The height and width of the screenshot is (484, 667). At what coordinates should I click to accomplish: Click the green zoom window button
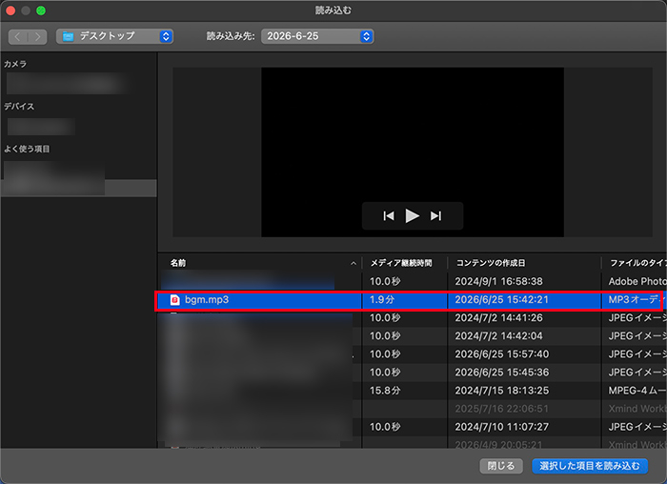(x=41, y=10)
